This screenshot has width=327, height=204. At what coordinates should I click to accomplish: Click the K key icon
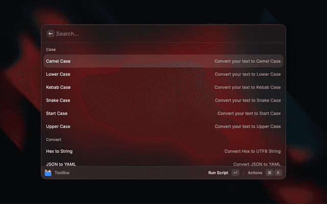(x=278, y=172)
